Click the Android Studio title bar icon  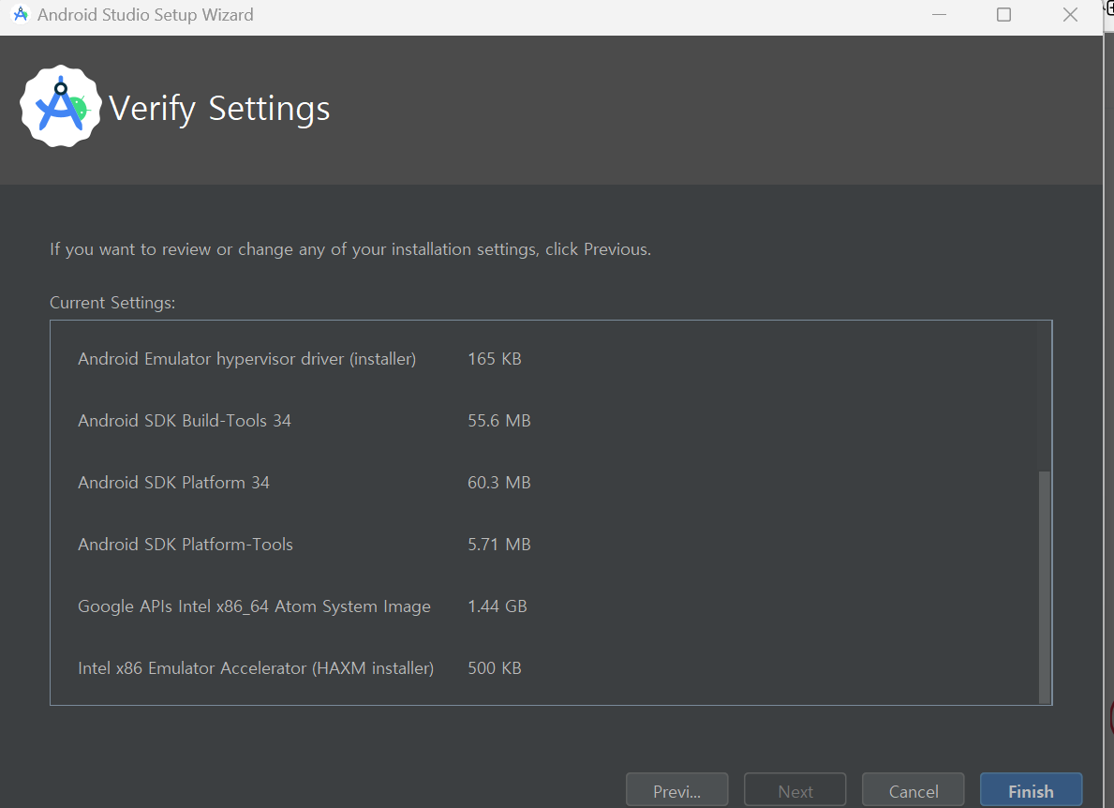click(21, 14)
